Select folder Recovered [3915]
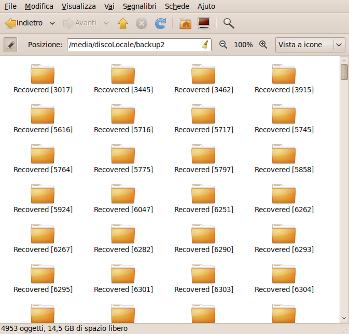 pos(284,79)
